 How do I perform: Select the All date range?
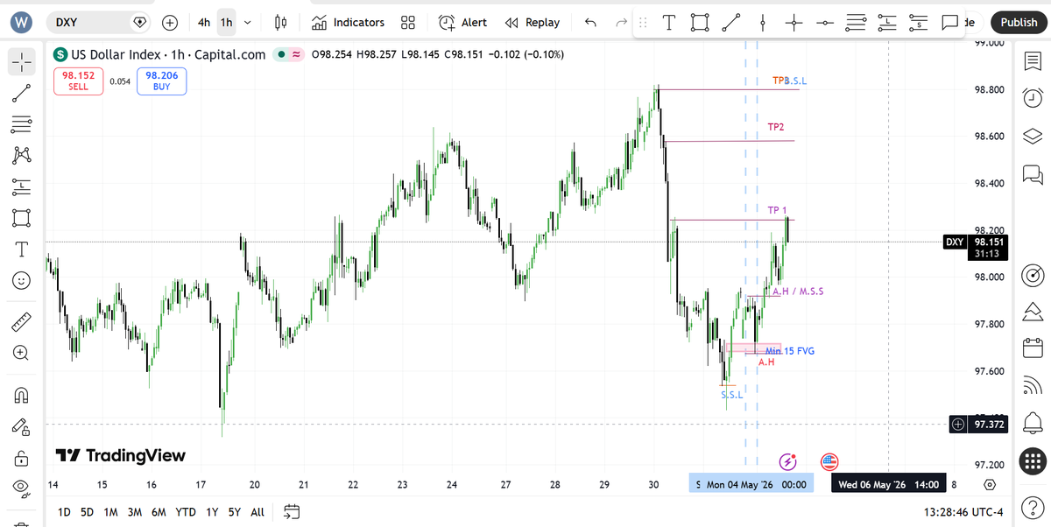click(257, 511)
